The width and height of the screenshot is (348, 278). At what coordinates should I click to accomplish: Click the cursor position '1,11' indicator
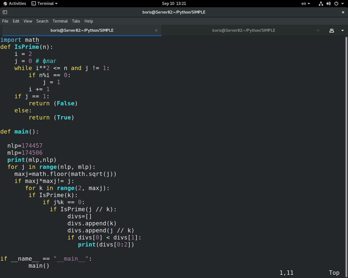point(287,273)
